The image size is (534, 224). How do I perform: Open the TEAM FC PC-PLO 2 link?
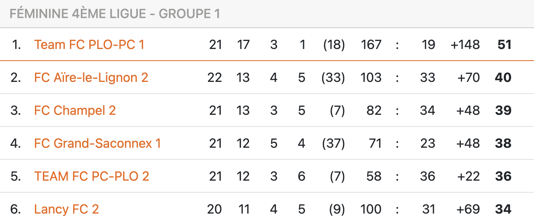click(x=92, y=176)
